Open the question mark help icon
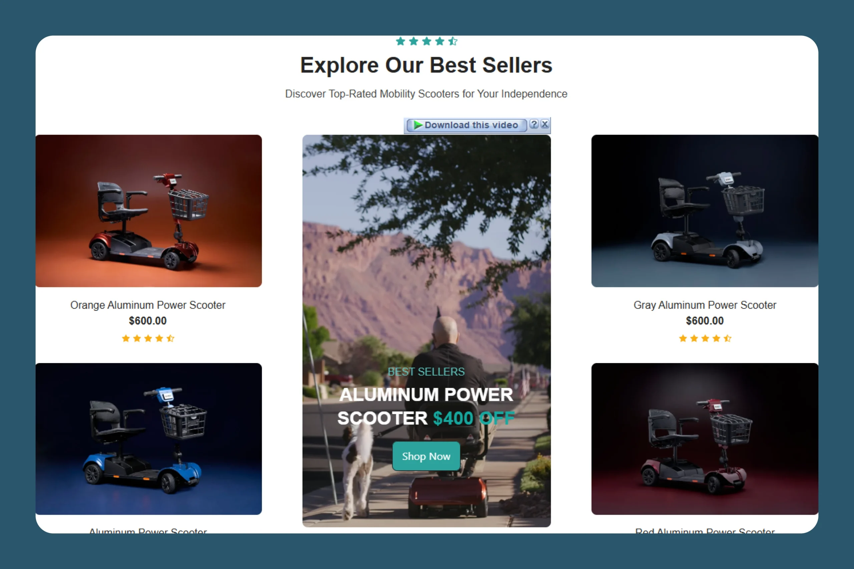854x569 pixels. 534,124
